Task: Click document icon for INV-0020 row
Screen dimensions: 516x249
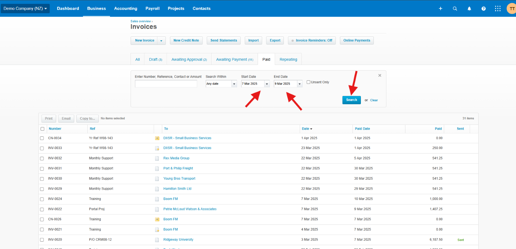Action: coord(157,240)
